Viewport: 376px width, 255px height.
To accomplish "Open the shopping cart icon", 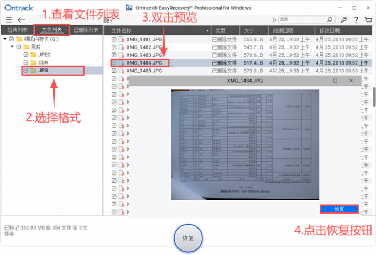I will [368, 20].
